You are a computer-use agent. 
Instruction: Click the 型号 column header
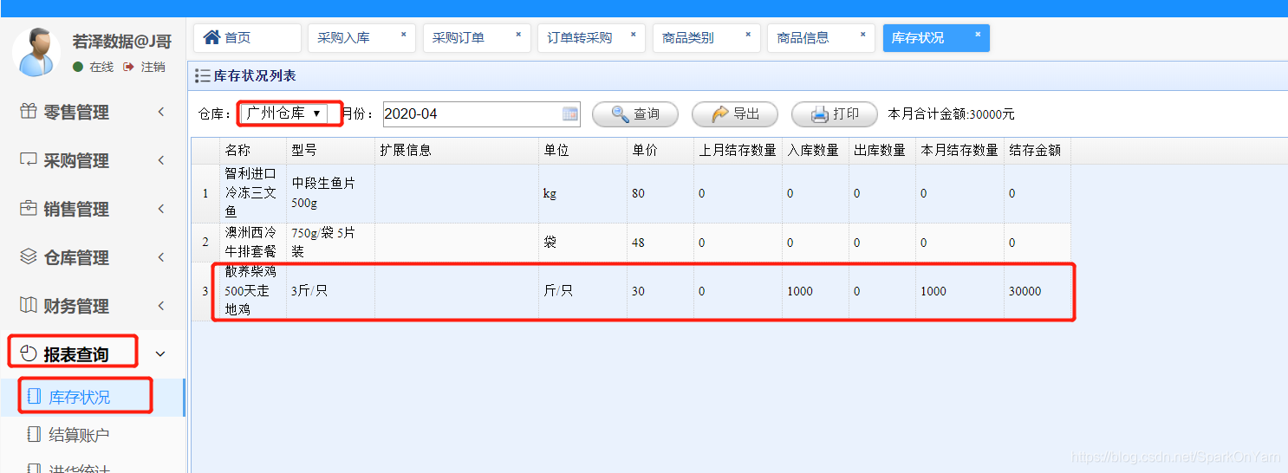pyautogui.click(x=330, y=151)
